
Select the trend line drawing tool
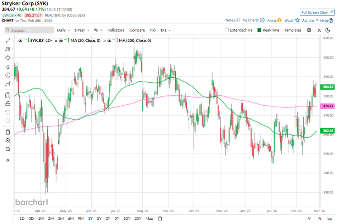coord(8,41)
